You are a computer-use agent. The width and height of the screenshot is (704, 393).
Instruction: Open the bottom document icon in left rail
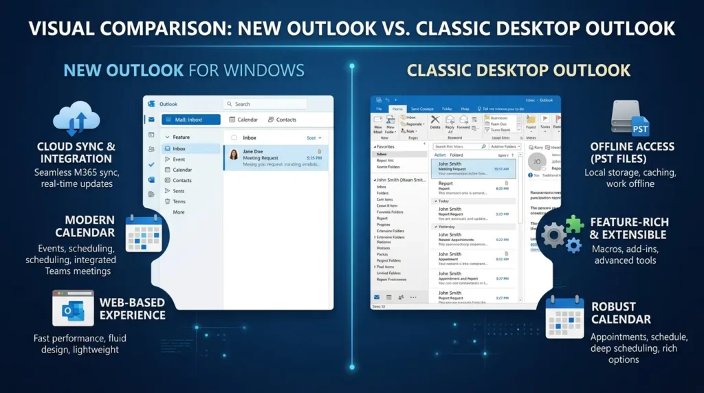point(151,194)
